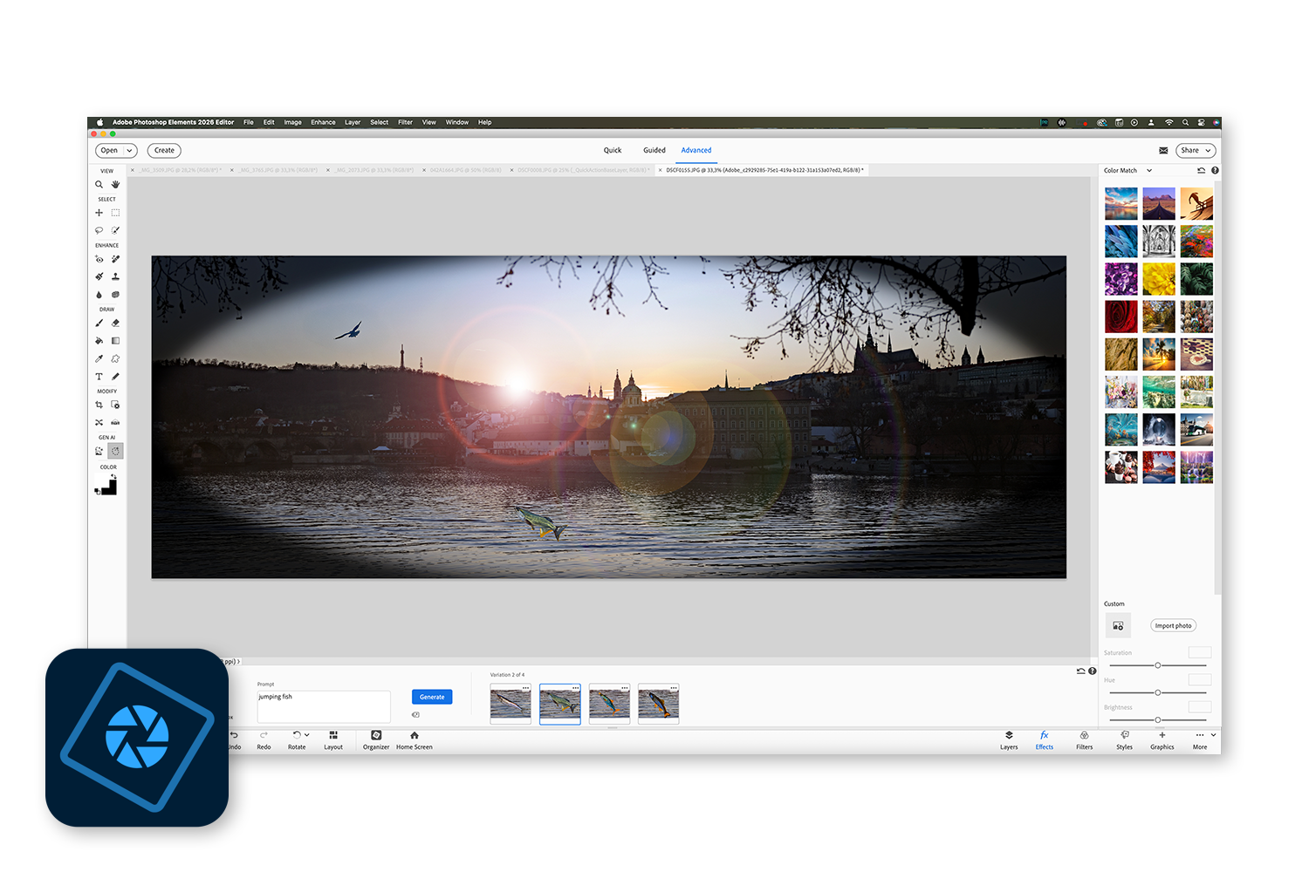The height and width of the screenshot is (872, 1309).
Task: Choose the Clone Stamp tool
Action: [115, 276]
